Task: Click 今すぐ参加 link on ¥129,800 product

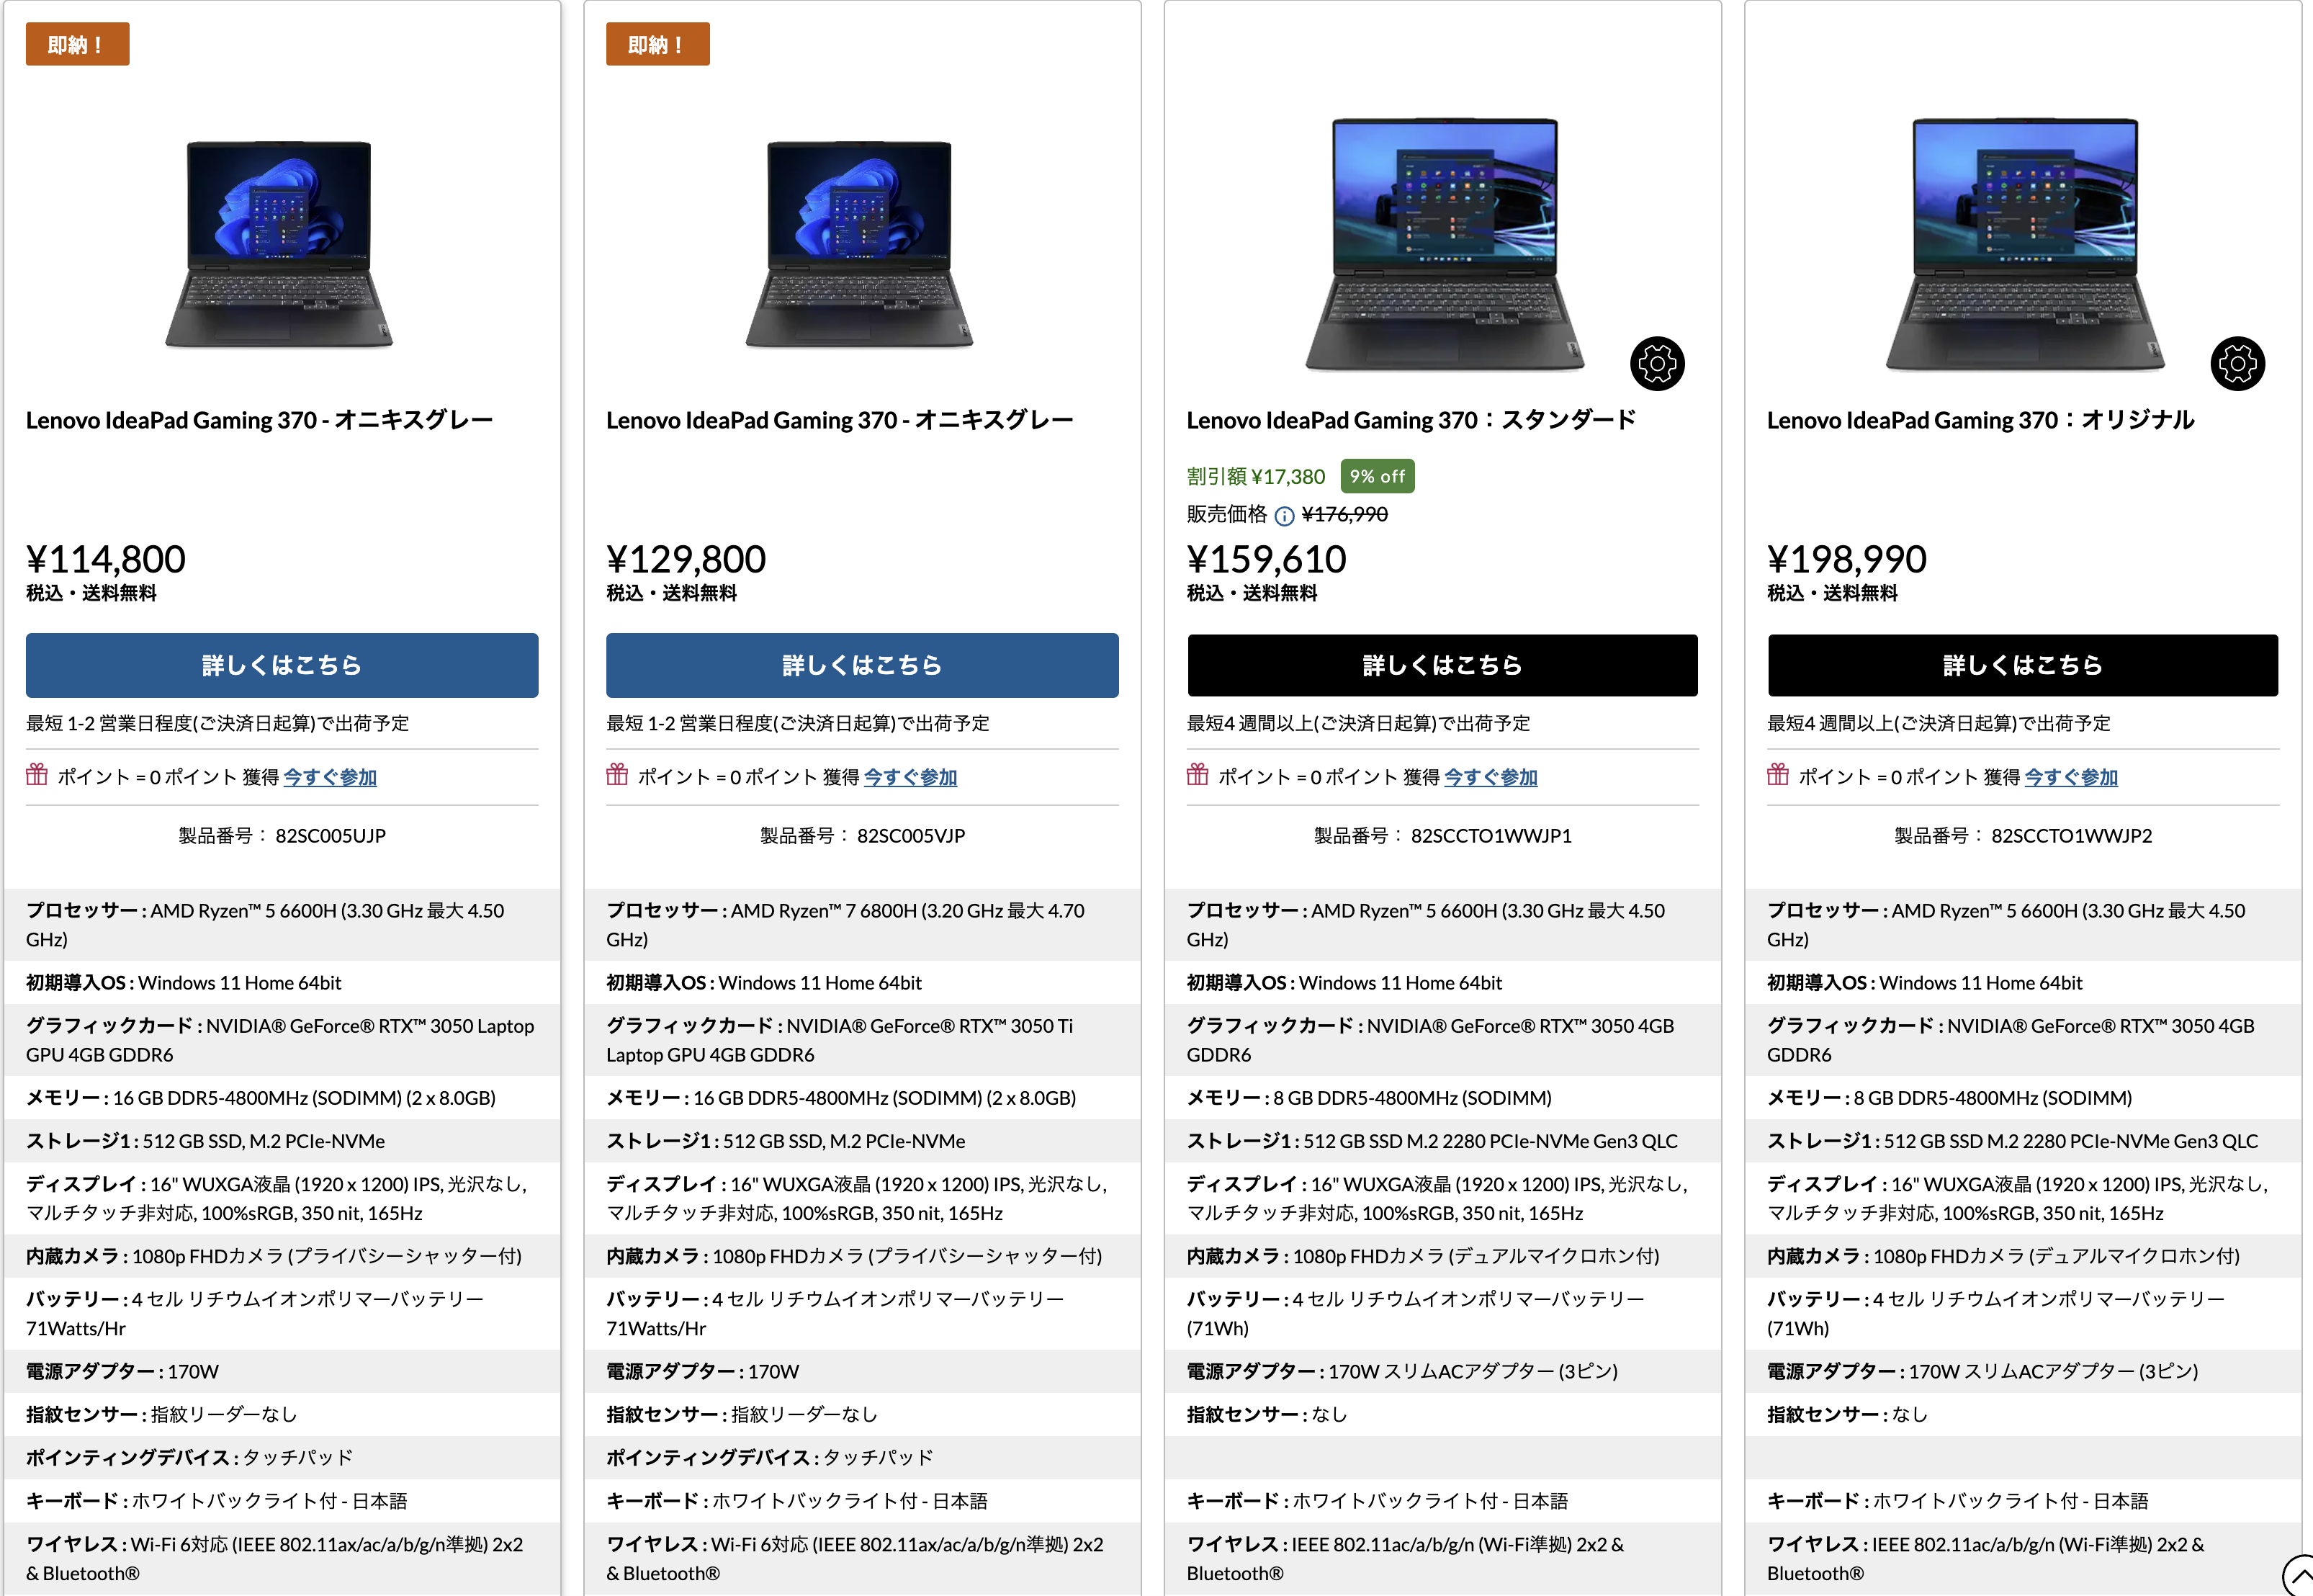Action: [911, 777]
